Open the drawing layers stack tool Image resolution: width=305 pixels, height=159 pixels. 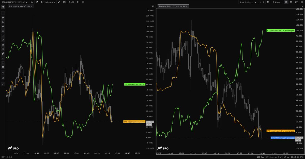[x=3, y=67]
